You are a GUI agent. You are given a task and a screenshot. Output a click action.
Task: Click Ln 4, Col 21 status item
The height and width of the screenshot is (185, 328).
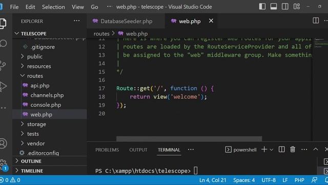coord(213,180)
